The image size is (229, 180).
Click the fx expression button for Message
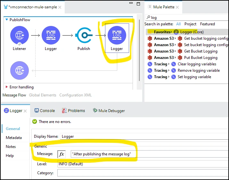61,154
